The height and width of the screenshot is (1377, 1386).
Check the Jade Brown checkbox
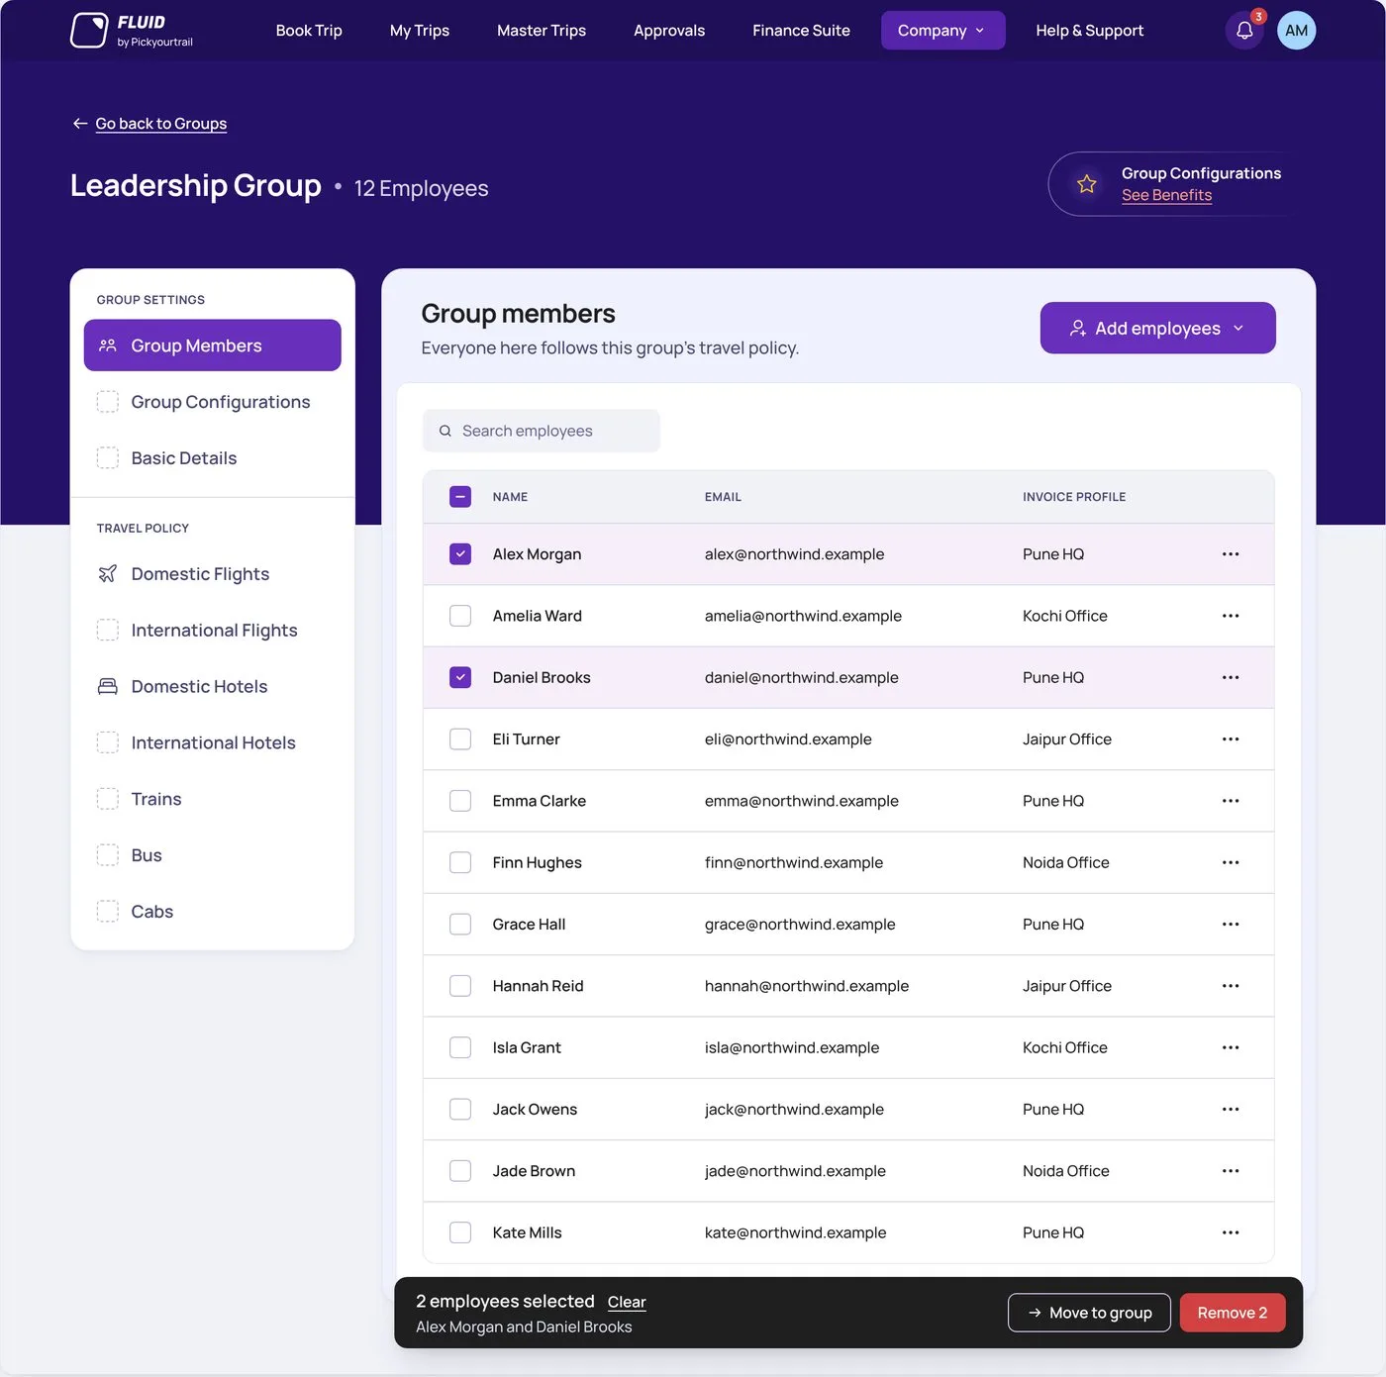pyautogui.click(x=460, y=1171)
